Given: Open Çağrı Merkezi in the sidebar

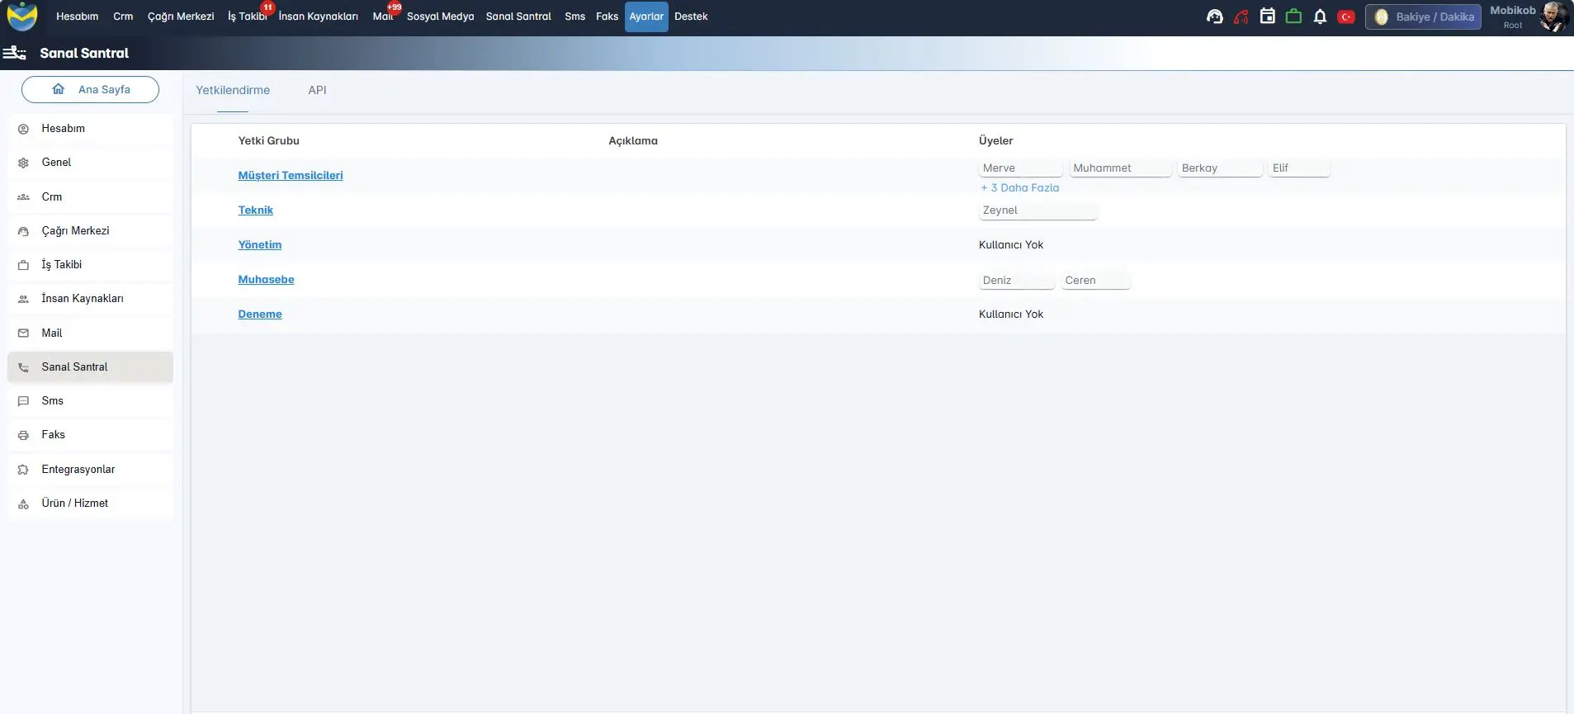Looking at the screenshot, I should coord(75,230).
